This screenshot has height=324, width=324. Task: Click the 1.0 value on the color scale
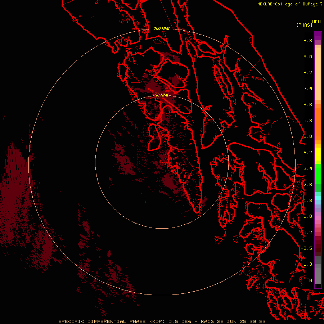coord(308,216)
